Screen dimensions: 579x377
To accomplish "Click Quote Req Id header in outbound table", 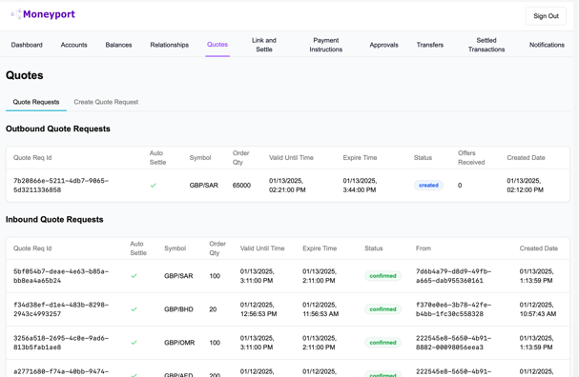I will (32, 158).
